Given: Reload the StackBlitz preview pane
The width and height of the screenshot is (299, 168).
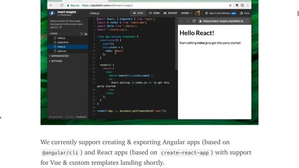Looking at the screenshot, I should (x=194, y=21).
